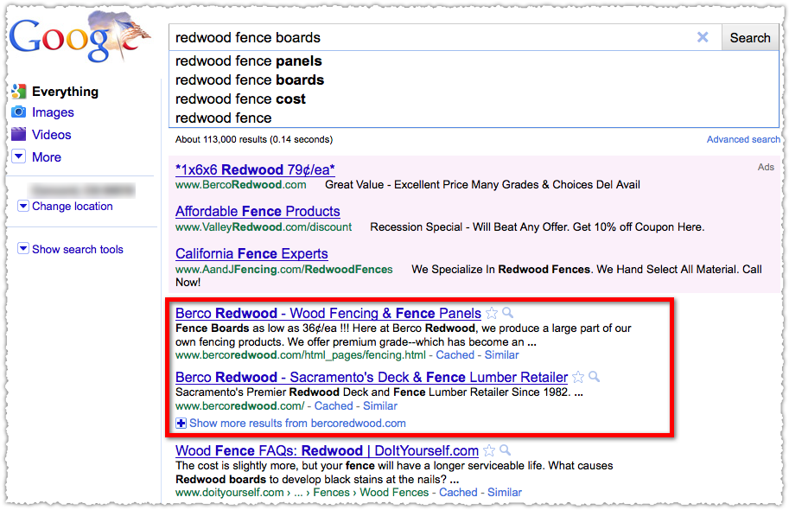Click the www.BercoRedwood.com ad URL
Screen dimensions: 789x510
coord(240,185)
